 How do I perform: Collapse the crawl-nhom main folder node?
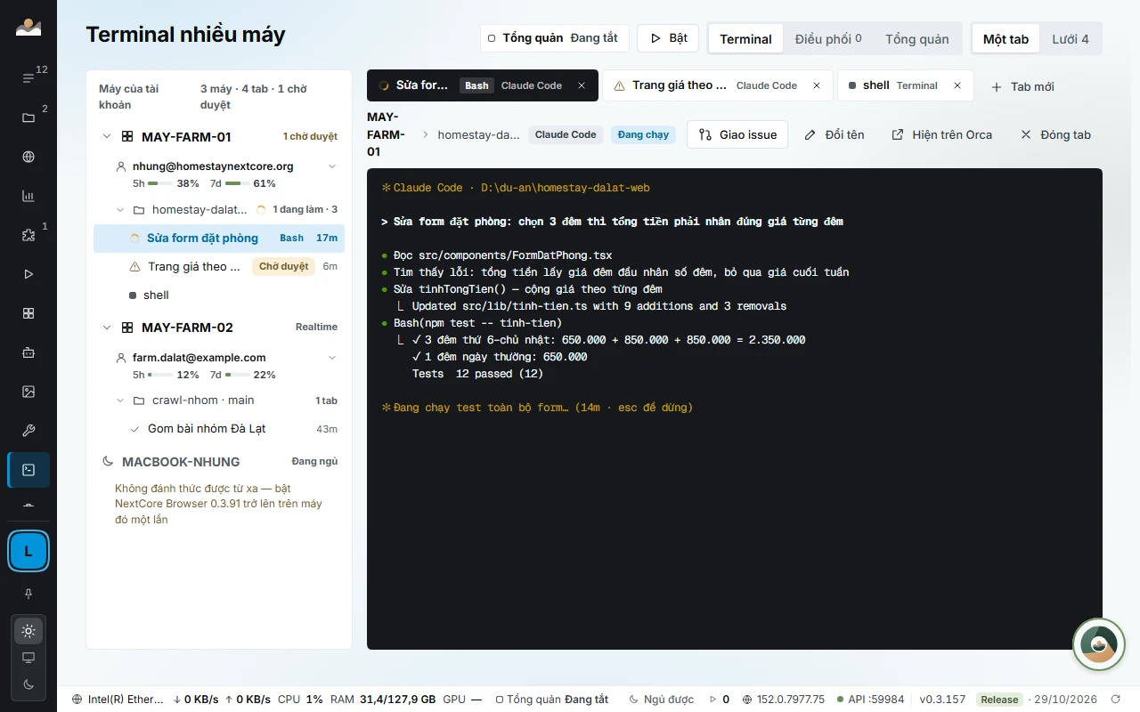point(121,400)
